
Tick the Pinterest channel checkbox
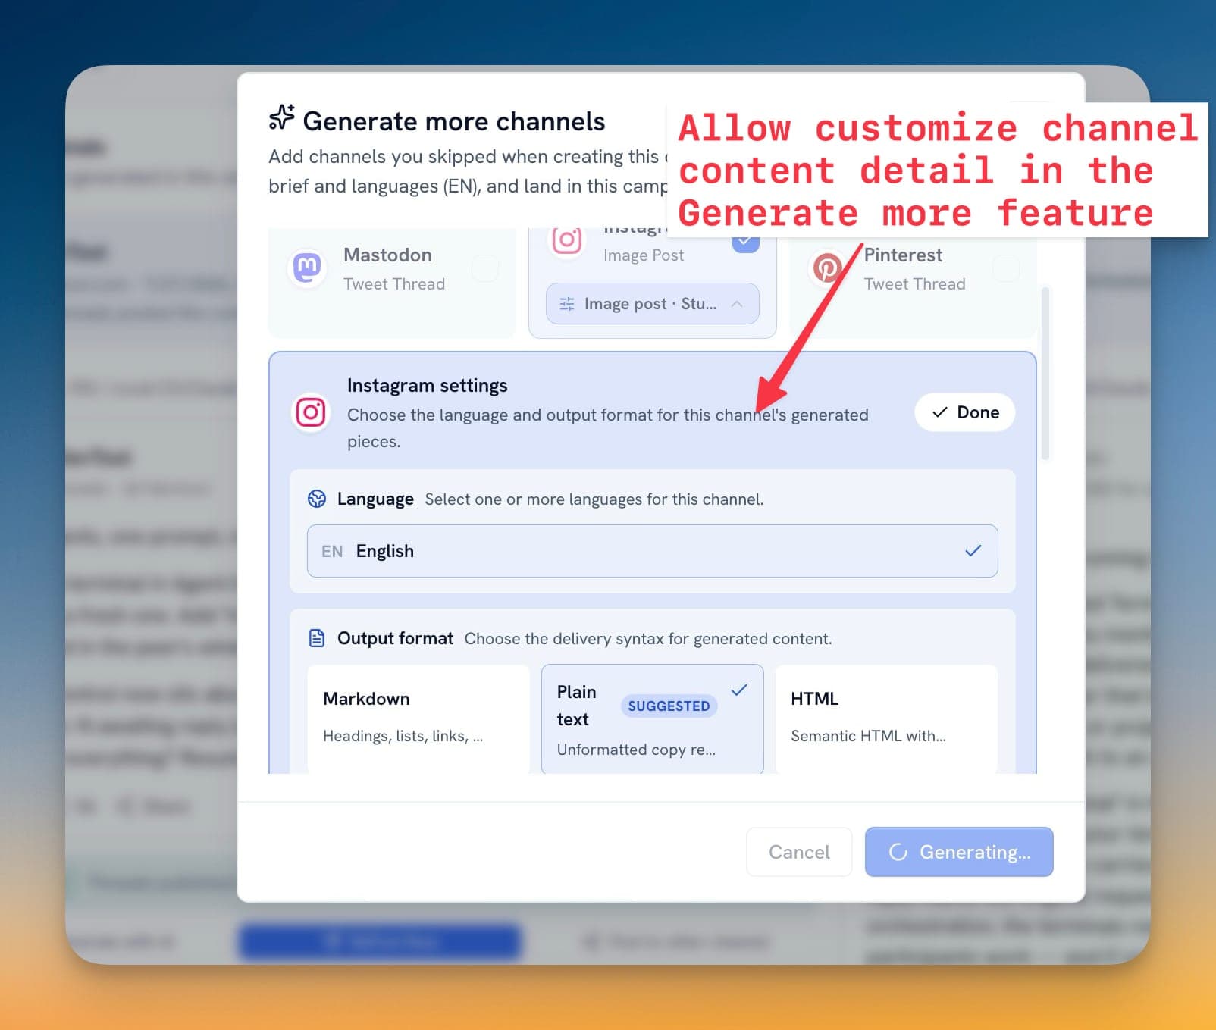1006,268
